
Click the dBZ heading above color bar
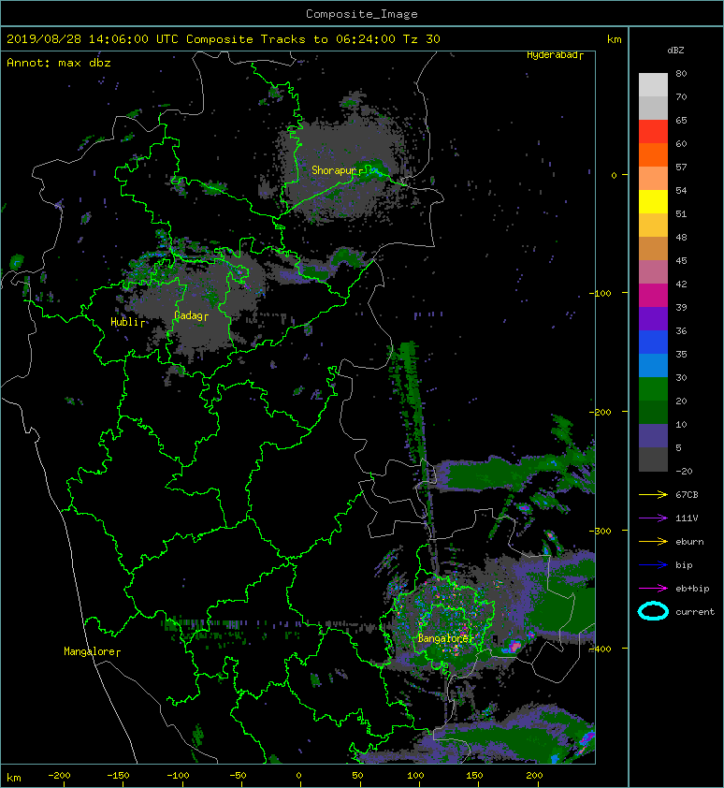[675, 51]
